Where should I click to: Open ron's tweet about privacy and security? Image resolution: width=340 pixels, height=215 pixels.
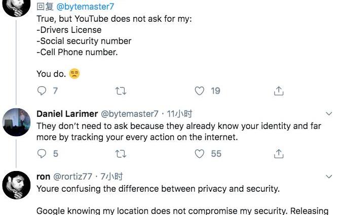click(158, 189)
